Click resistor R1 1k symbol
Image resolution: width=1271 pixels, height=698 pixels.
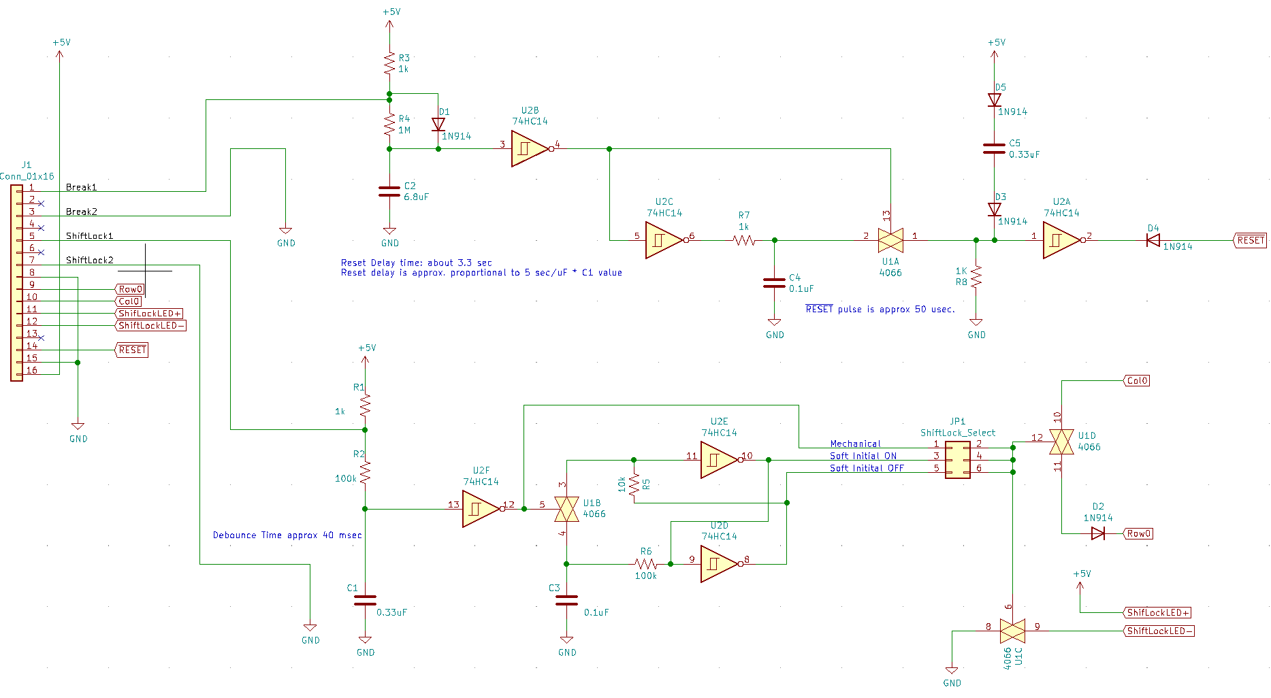pos(365,405)
